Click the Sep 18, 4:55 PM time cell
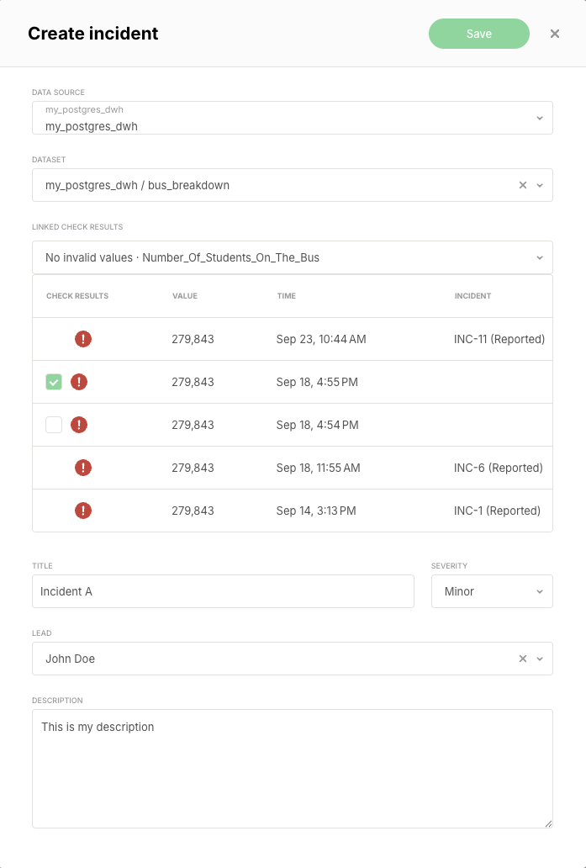Viewport: 586px width, 868px height. (x=317, y=382)
